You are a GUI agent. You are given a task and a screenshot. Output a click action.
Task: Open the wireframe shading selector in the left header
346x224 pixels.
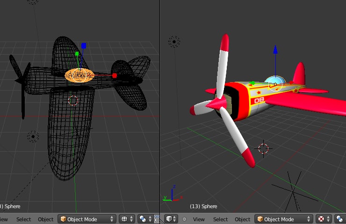click(127, 219)
